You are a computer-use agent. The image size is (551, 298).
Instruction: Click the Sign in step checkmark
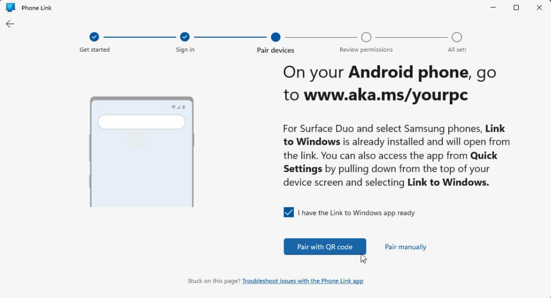(185, 37)
